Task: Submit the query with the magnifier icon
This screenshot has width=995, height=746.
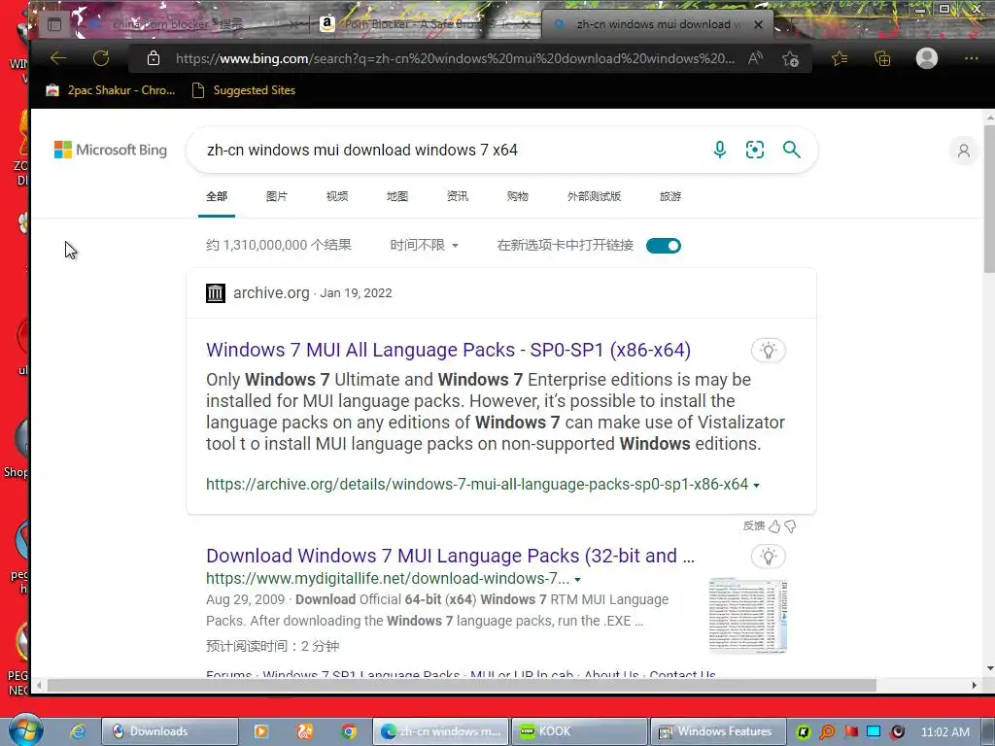Action: point(791,150)
